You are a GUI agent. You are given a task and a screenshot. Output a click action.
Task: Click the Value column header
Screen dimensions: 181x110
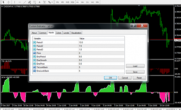pyautogui.click(x=101, y=38)
